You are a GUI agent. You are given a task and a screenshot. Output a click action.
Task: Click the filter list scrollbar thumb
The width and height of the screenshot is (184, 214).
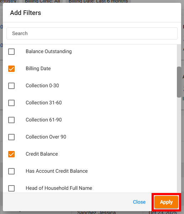[x=179, y=82]
